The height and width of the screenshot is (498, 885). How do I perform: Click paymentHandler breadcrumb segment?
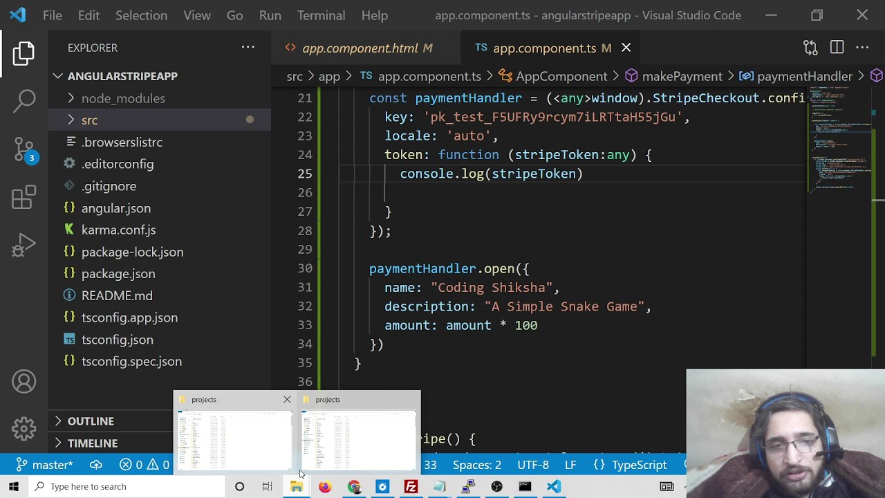point(796,76)
